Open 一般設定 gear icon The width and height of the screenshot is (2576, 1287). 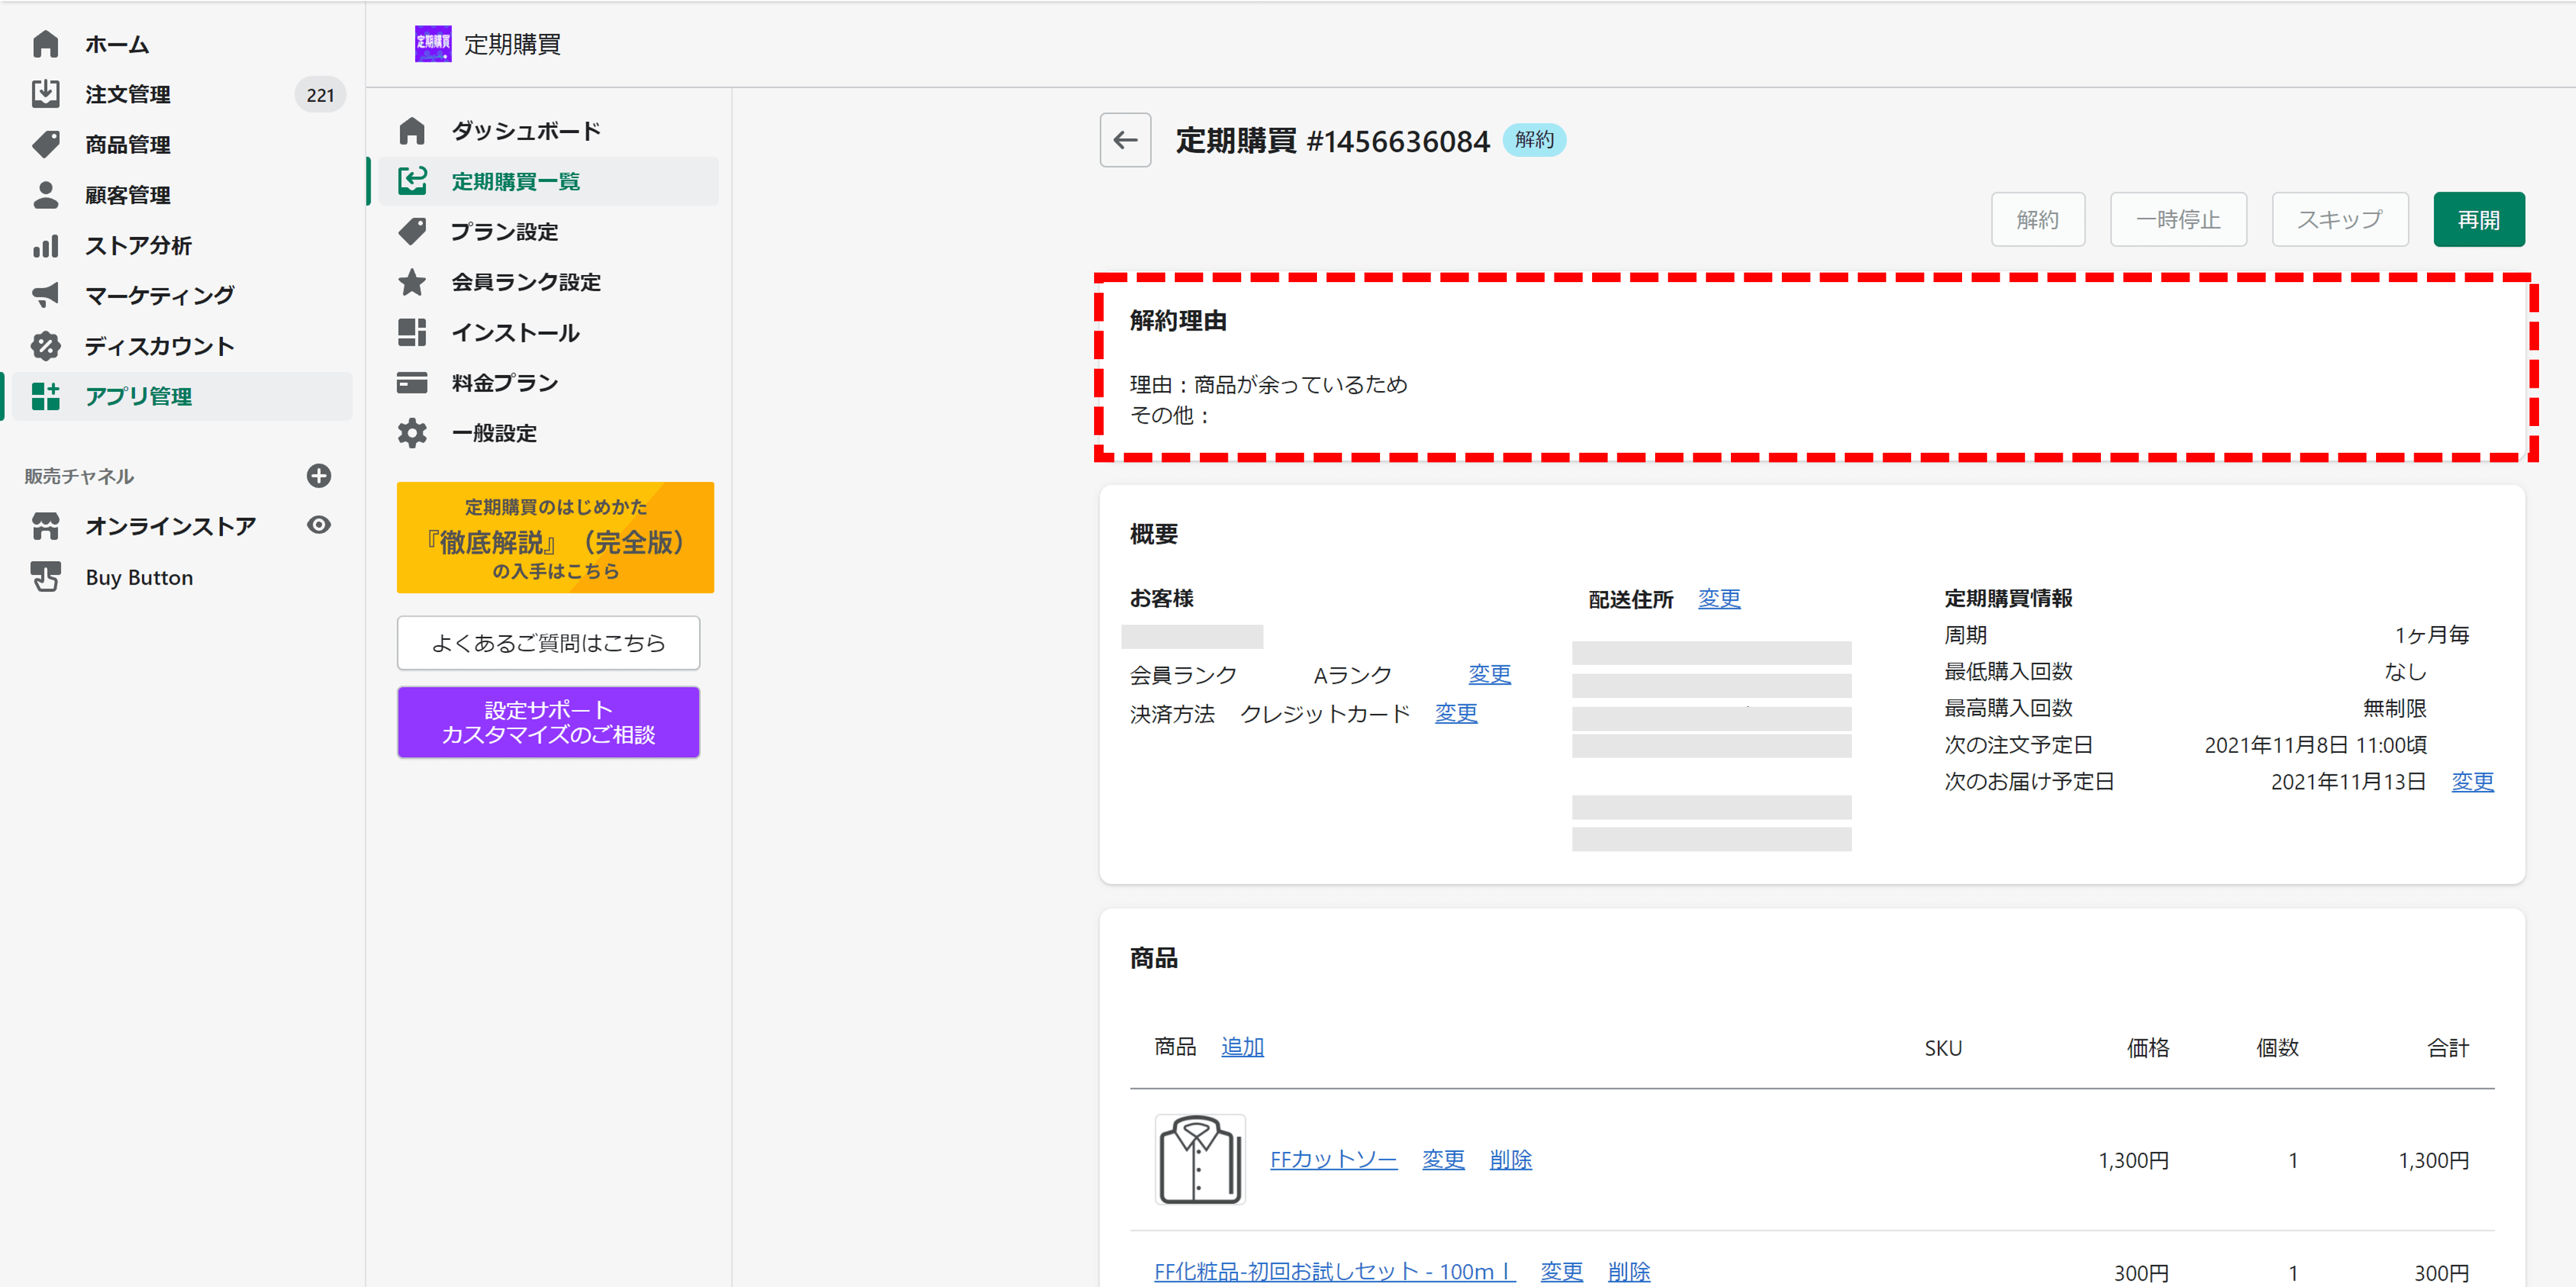click(x=412, y=433)
